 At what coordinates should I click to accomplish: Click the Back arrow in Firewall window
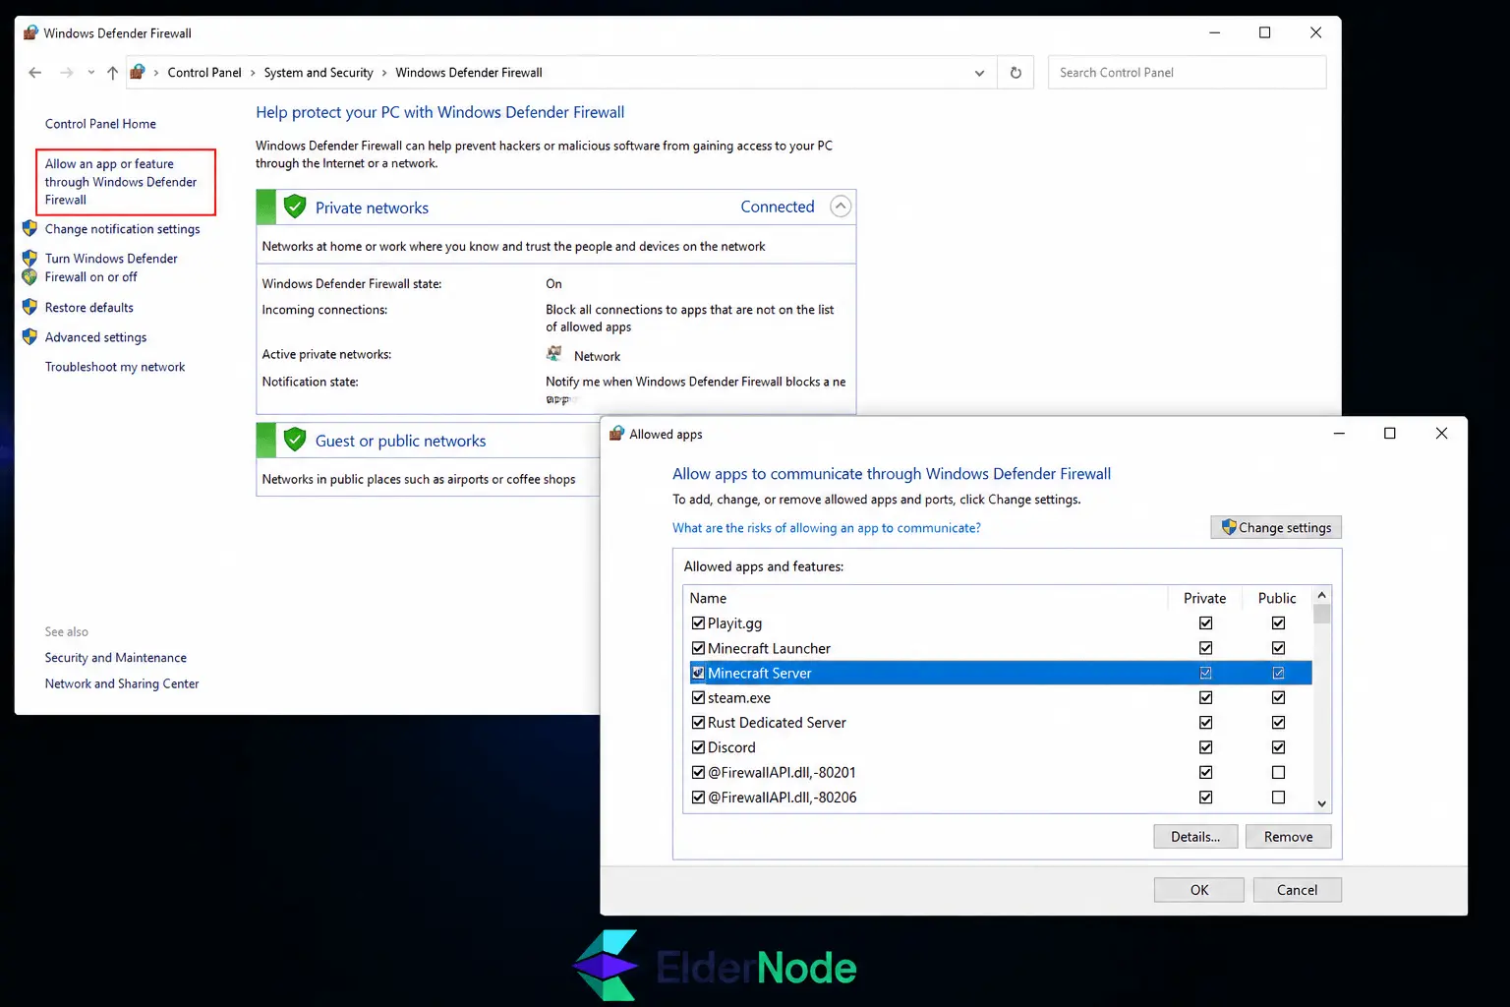(35, 73)
